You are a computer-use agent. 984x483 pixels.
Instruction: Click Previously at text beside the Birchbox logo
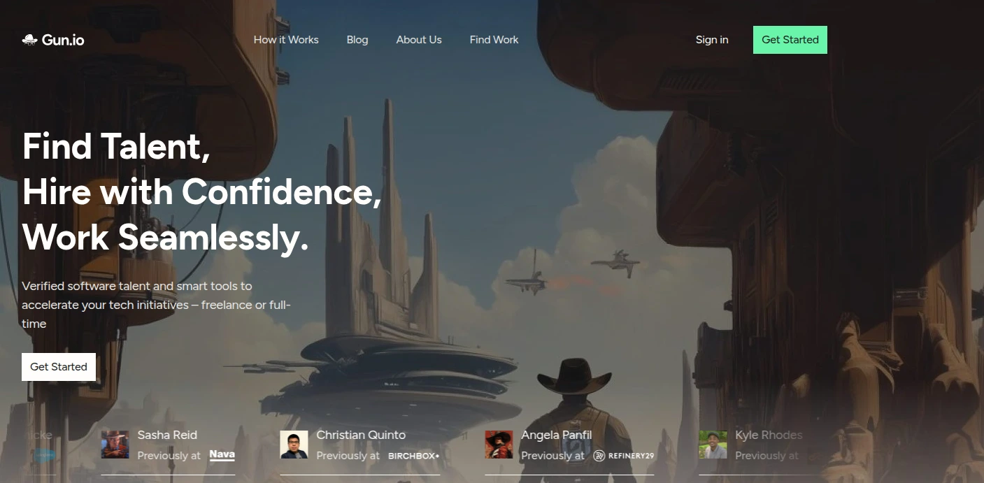tap(348, 456)
